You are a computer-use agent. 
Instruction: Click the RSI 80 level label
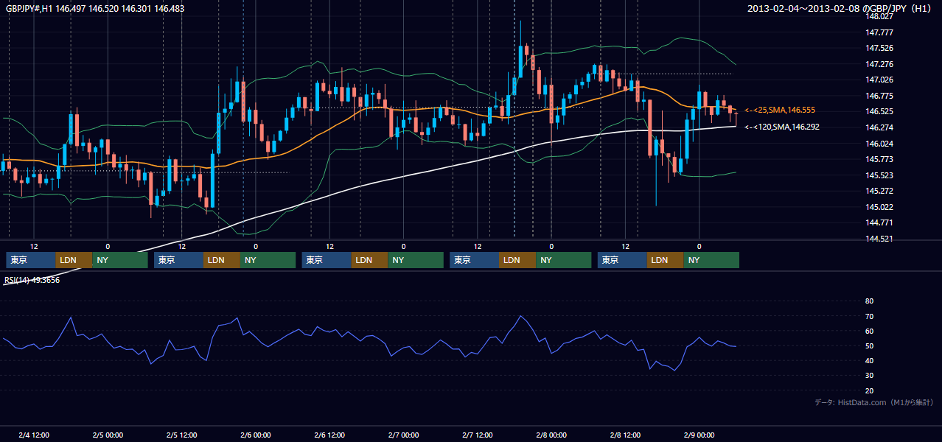(x=869, y=301)
